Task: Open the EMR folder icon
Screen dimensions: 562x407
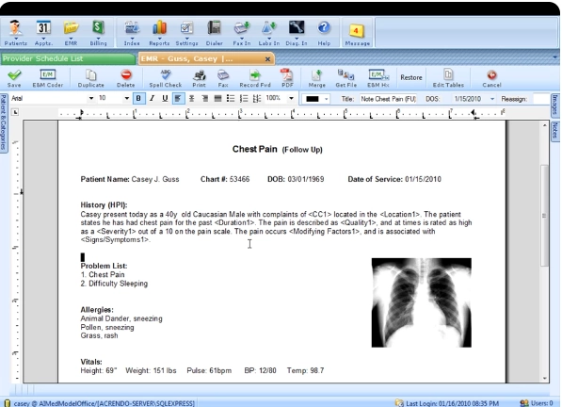Action: (71, 32)
